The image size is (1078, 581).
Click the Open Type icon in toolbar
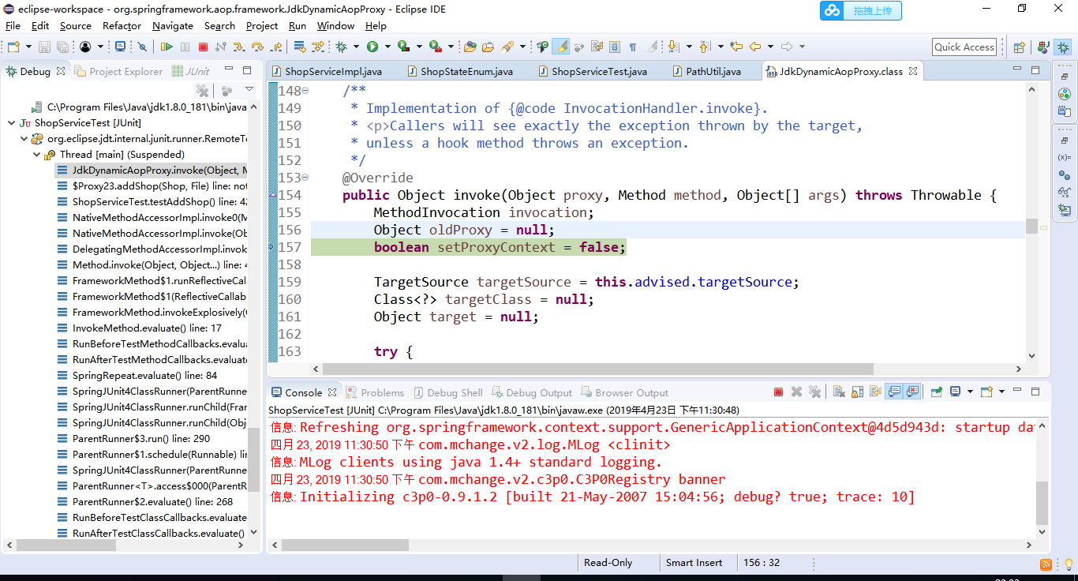470,47
